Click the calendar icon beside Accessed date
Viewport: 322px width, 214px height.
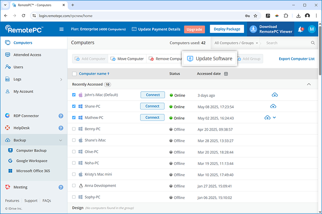(x=226, y=74)
